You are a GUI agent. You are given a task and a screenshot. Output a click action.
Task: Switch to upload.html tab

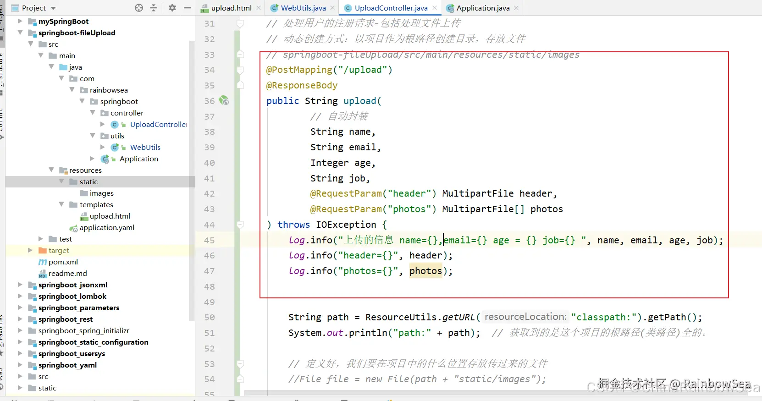231,8
